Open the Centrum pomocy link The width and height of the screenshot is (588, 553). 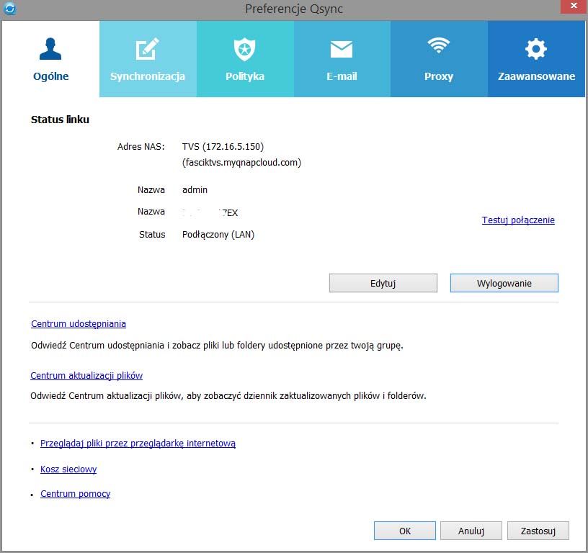pyautogui.click(x=75, y=494)
